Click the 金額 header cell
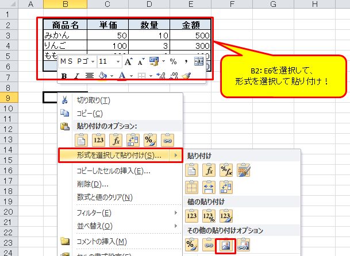 190,25
